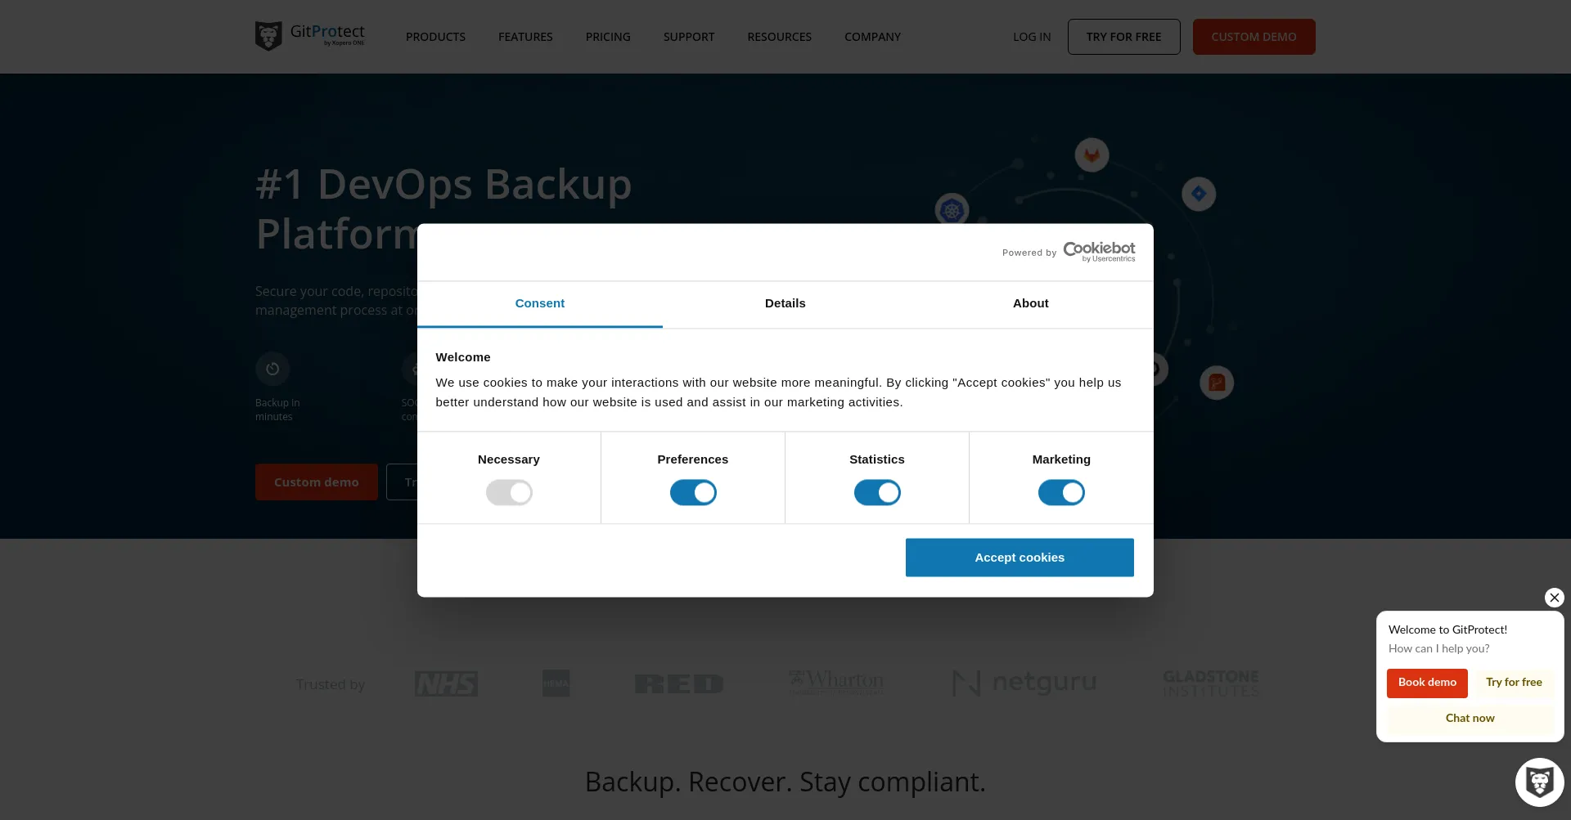Click the orange tool icon in the orbit graphic
This screenshot has height=820, width=1571.
click(x=1218, y=382)
